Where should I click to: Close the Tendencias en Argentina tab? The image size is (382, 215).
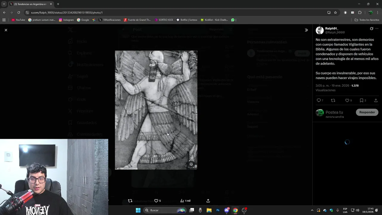(51, 4)
